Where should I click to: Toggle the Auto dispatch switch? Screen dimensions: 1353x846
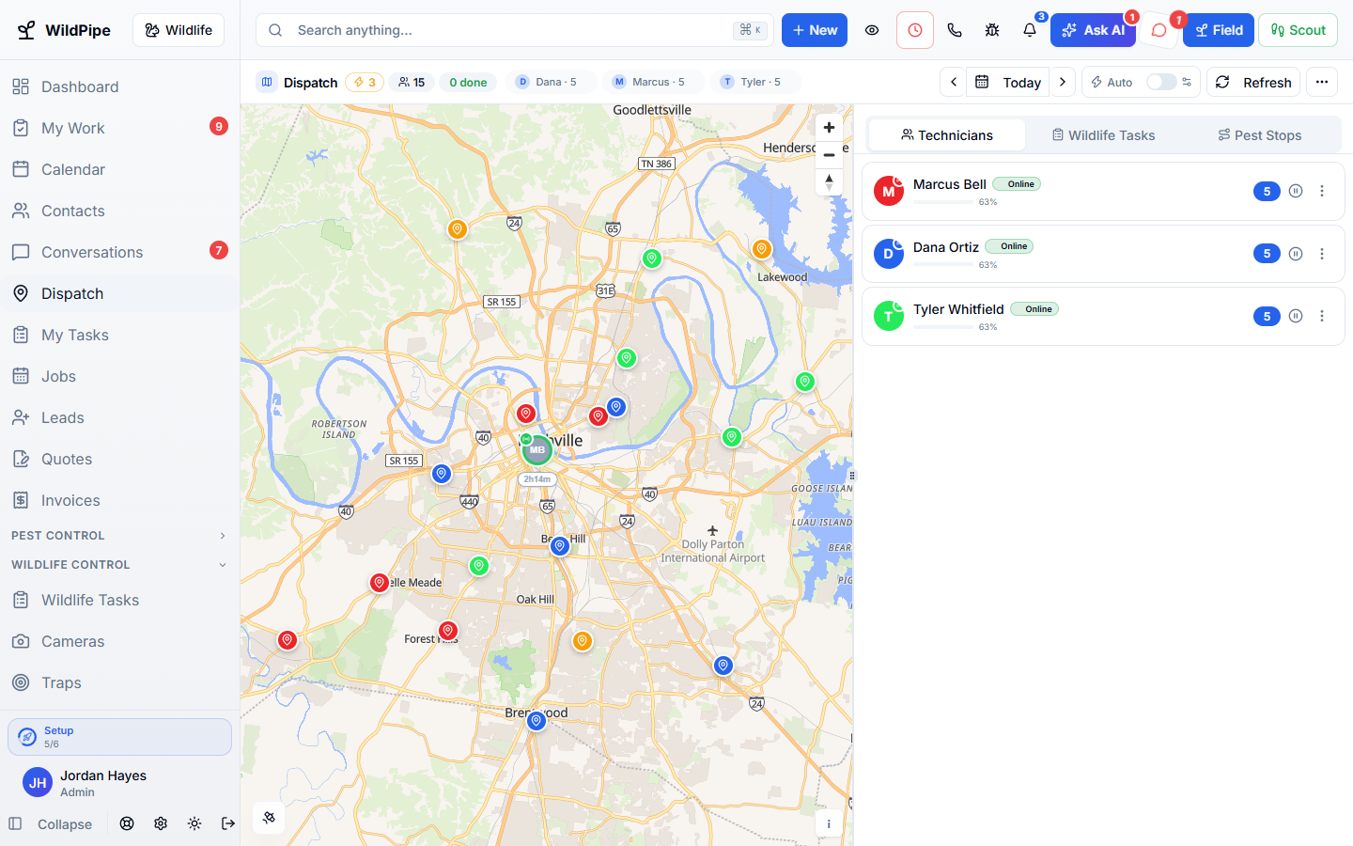pyautogui.click(x=1161, y=82)
